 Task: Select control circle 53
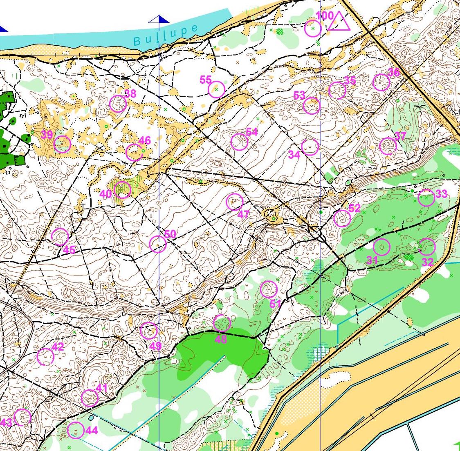tap(312, 106)
